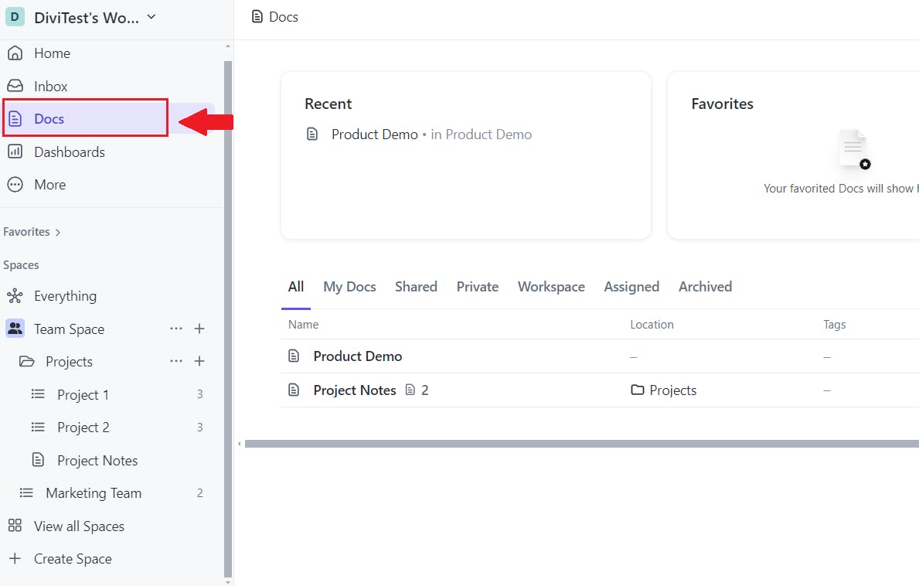This screenshot has height=586, width=919.
Task: Add a new doc to Projects with plus
Action: pos(199,361)
